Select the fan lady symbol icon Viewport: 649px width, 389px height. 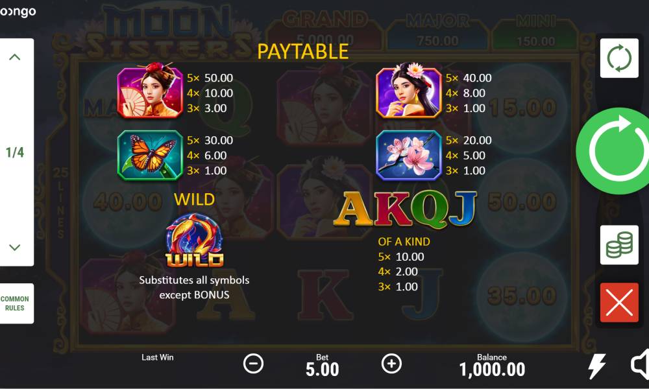150,92
